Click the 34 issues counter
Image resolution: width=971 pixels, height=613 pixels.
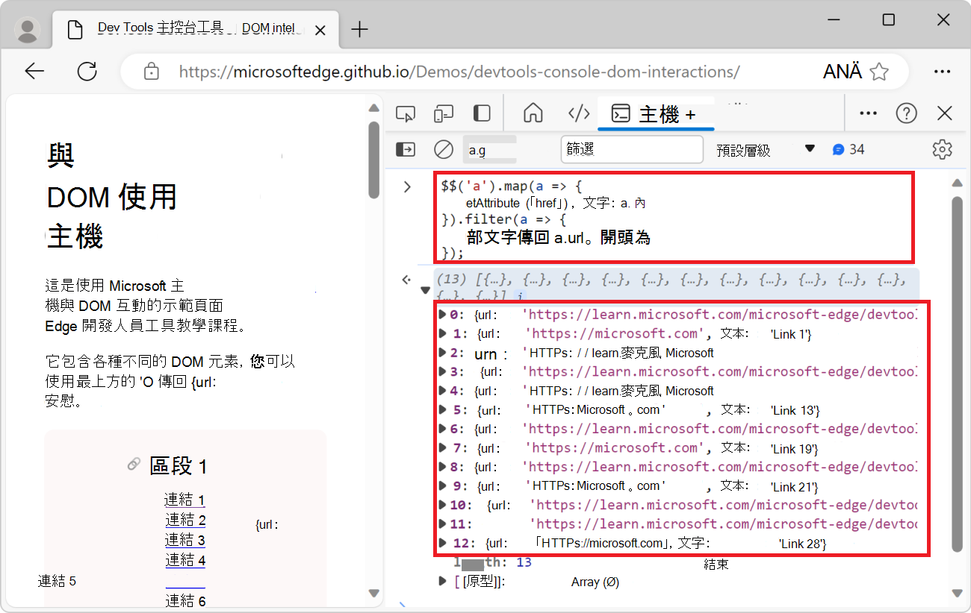click(849, 150)
